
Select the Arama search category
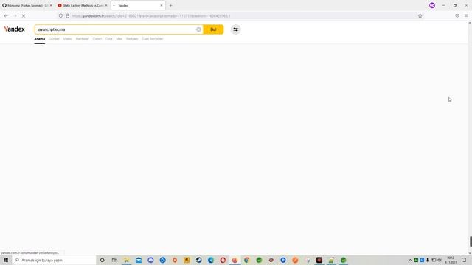click(x=39, y=39)
